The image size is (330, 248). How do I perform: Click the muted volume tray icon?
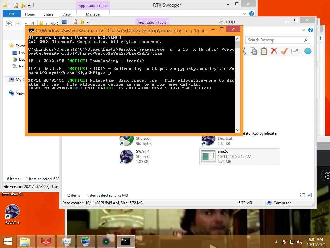click(299, 242)
